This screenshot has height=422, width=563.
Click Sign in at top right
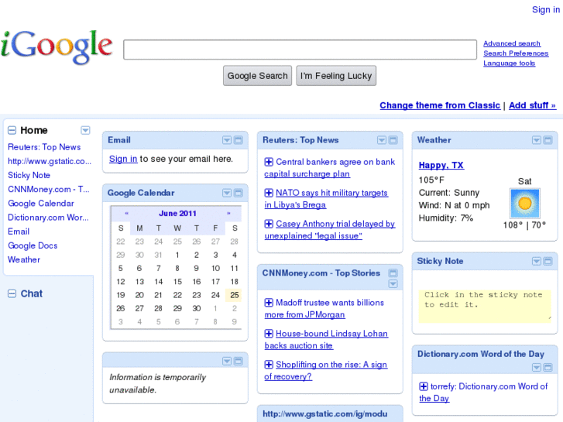546,10
